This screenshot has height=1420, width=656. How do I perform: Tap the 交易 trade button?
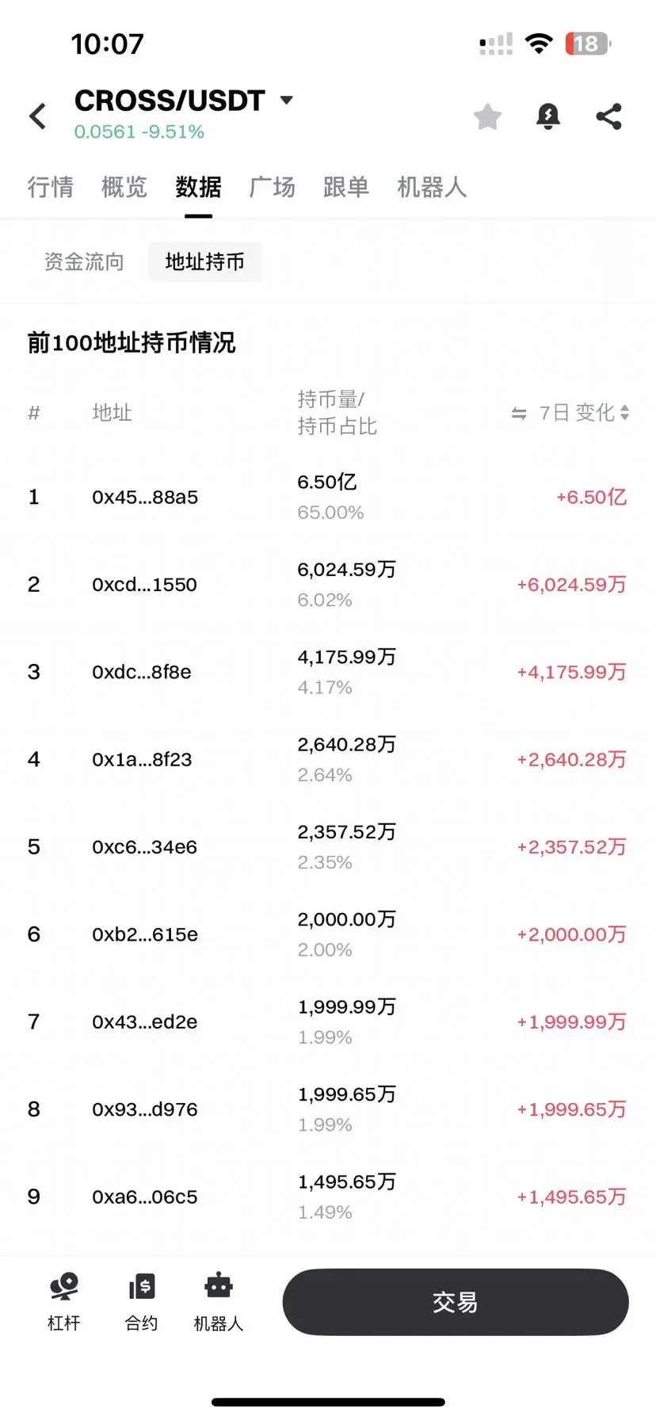[456, 1302]
